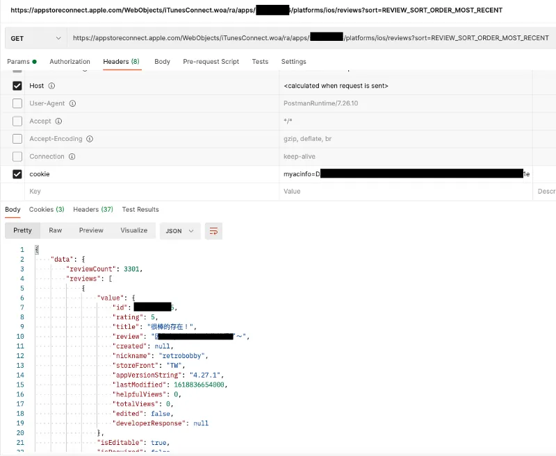Click the info icon beside Accept-Encoding
The width and height of the screenshot is (556, 456).
click(x=90, y=139)
